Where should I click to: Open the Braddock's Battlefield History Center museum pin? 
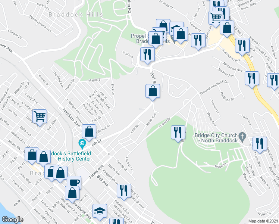point(82,144)
